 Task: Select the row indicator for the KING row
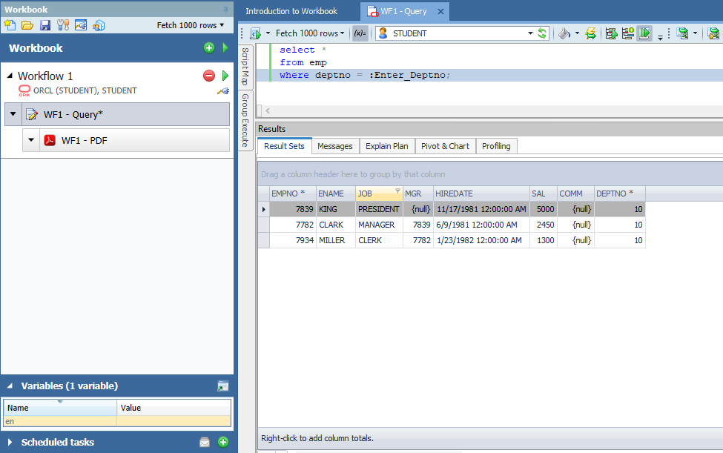[x=264, y=209]
